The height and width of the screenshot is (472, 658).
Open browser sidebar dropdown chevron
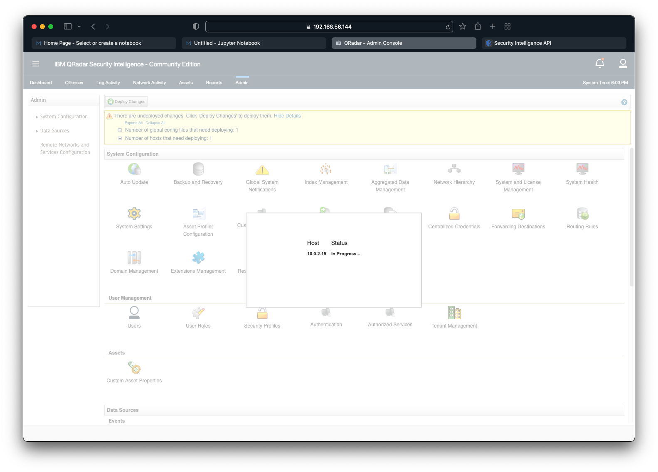(79, 27)
